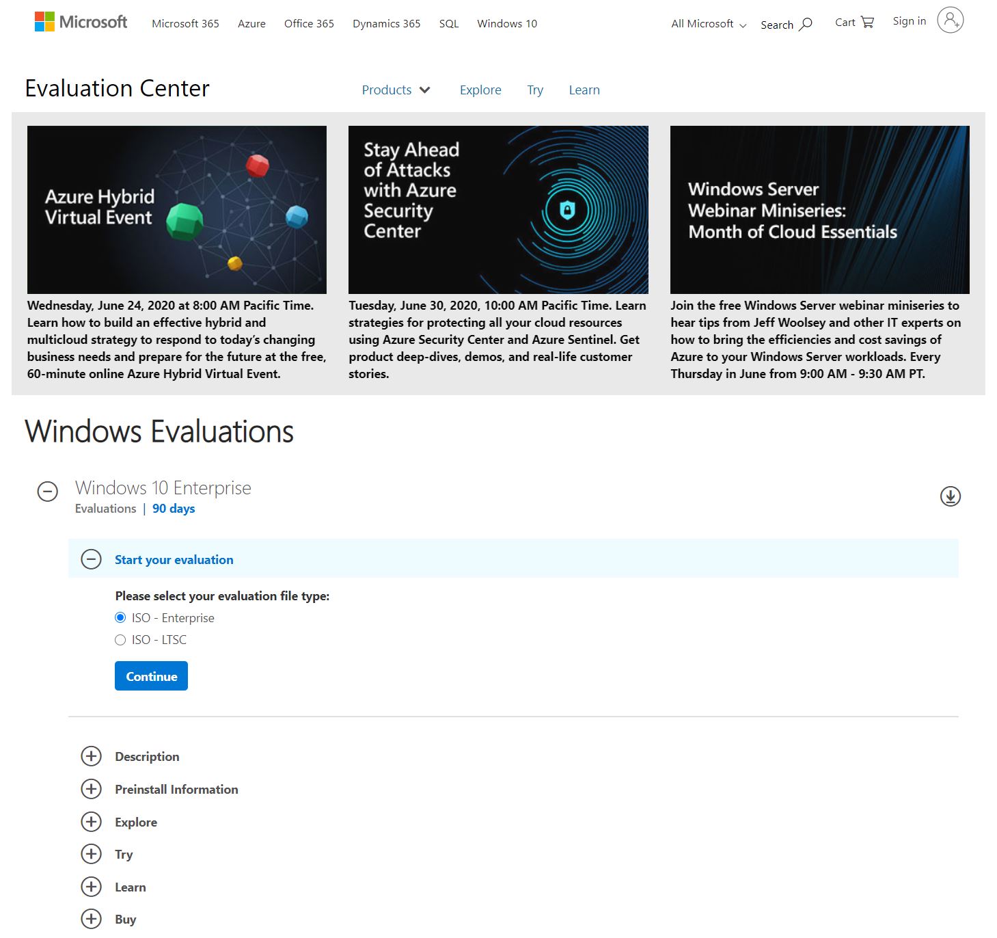Click 'Join the free Windows Server' description

816,340
